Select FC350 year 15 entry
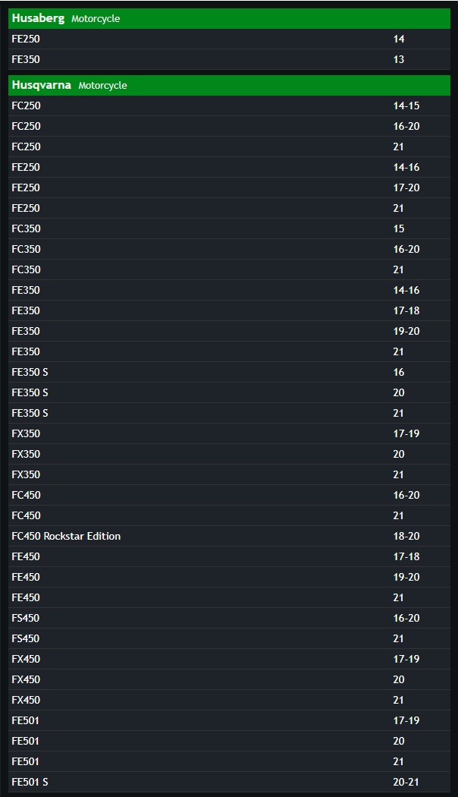 tap(229, 228)
